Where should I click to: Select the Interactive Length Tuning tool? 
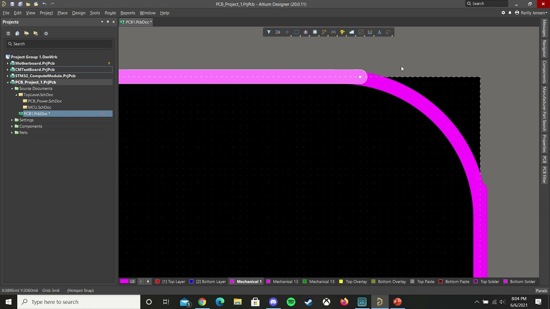pyautogui.click(x=333, y=32)
